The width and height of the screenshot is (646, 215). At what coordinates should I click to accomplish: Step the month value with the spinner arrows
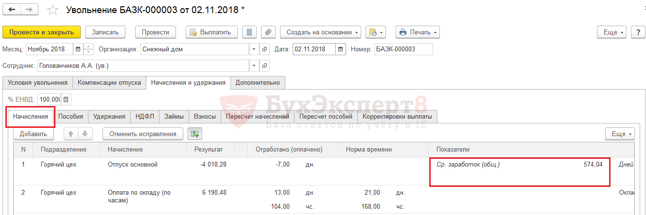pyautogui.click(x=88, y=49)
